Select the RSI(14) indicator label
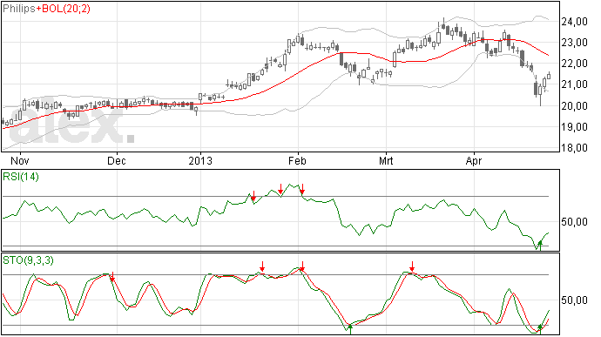This screenshot has width=601, height=337. coord(21,177)
